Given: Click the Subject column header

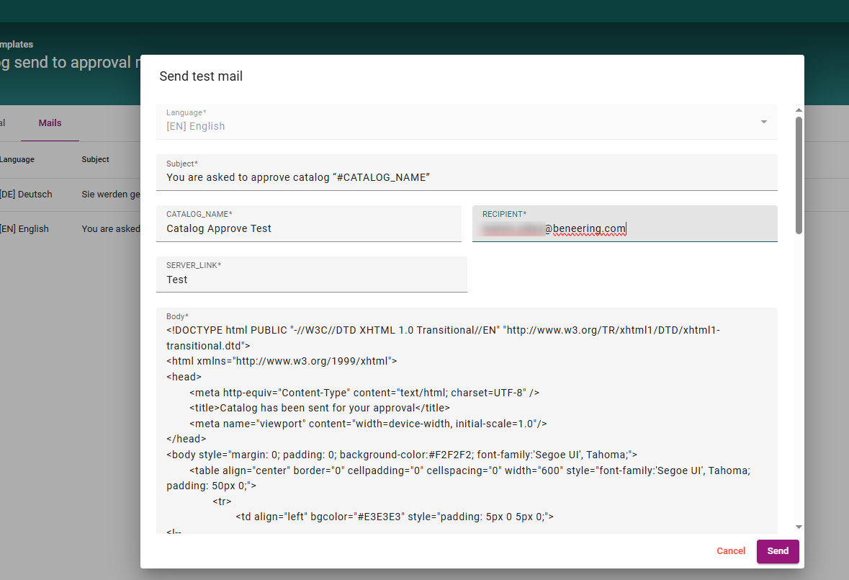Looking at the screenshot, I should 96,160.
